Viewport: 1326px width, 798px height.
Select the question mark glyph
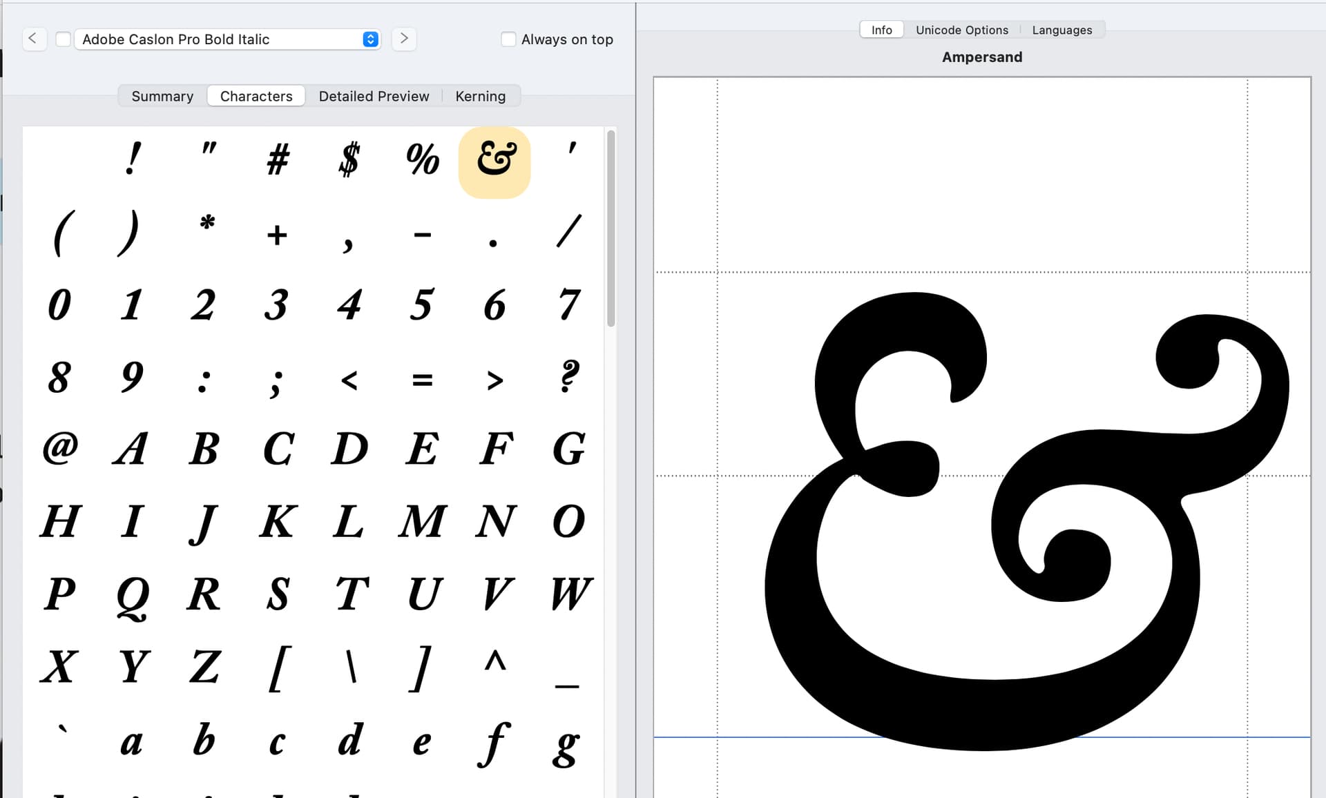click(568, 378)
